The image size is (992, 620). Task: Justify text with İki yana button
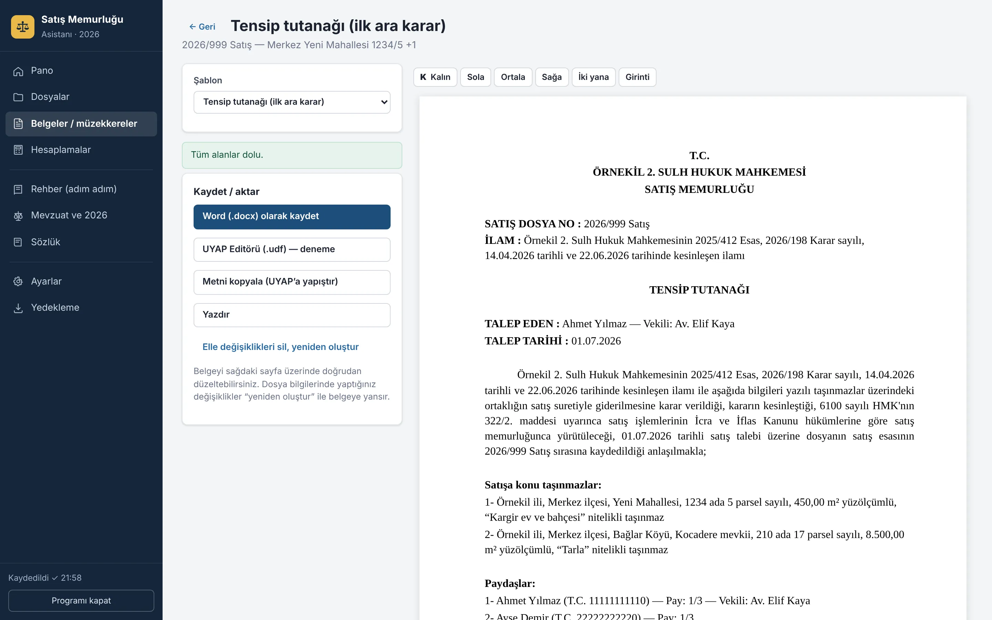(593, 77)
